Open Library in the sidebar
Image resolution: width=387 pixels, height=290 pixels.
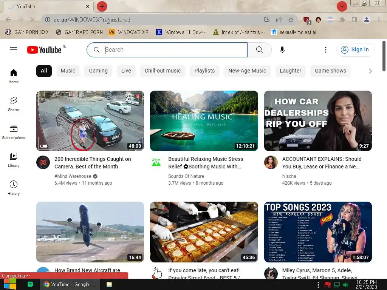[x=14, y=160]
